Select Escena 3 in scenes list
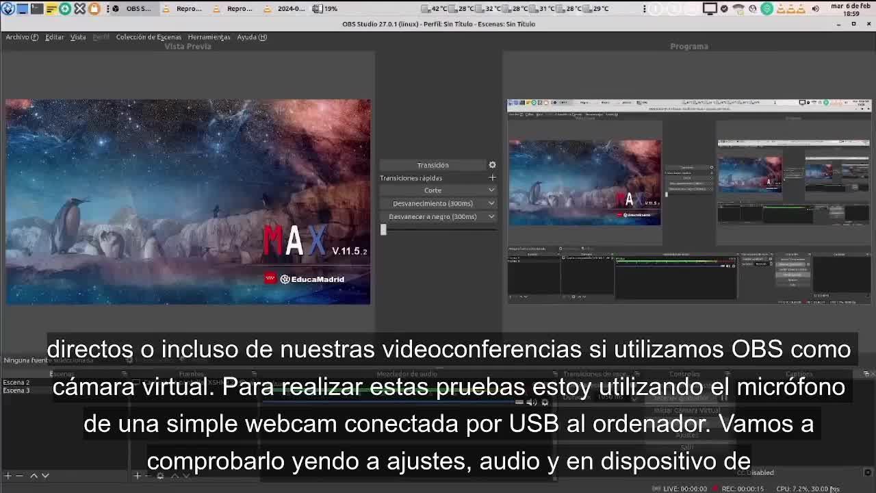Screen dimensions: 876x493 pos(16,390)
